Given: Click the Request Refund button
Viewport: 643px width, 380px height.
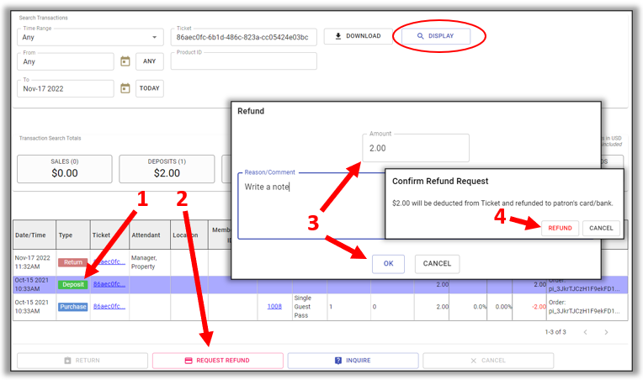Looking at the screenshot, I should 217,361.
